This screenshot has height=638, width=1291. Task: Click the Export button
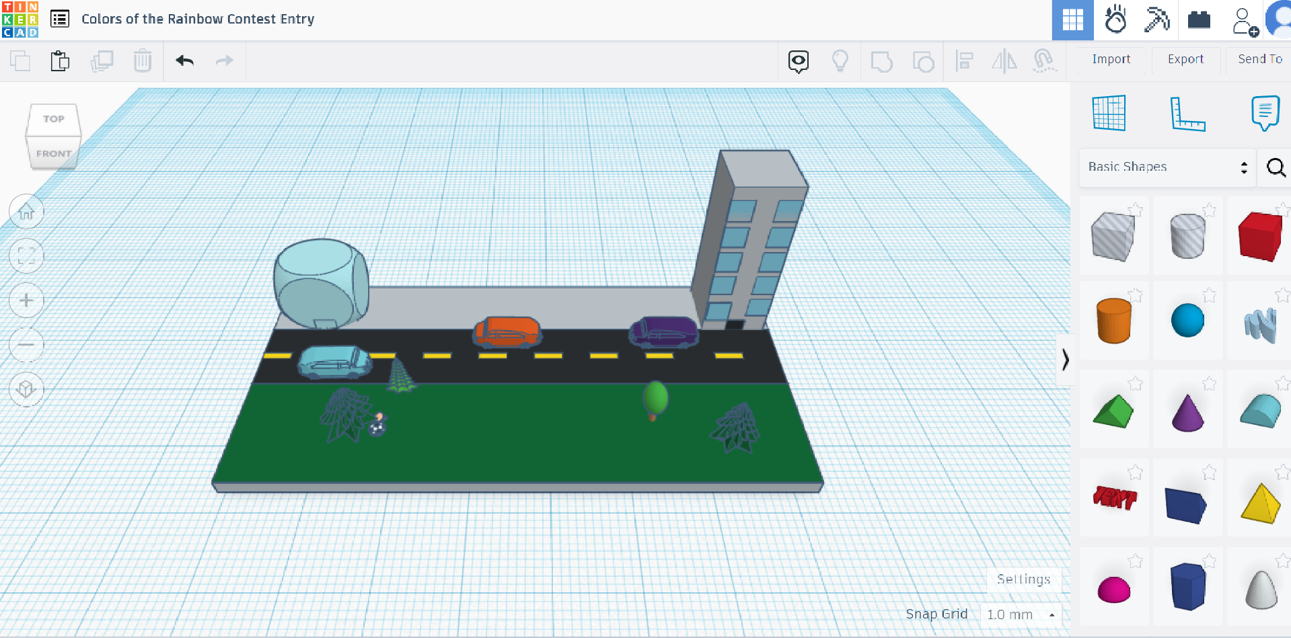click(1185, 59)
